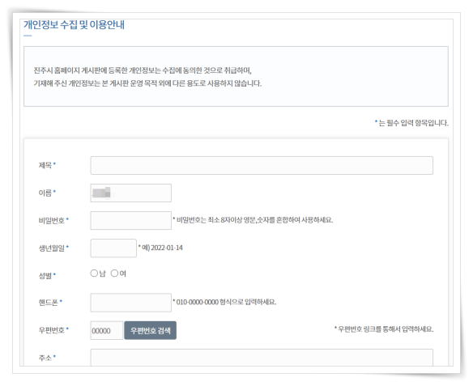This screenshot has width=473, height=386.
Task: Click the 생년월일 field label
Action: (x=52, y=248)
